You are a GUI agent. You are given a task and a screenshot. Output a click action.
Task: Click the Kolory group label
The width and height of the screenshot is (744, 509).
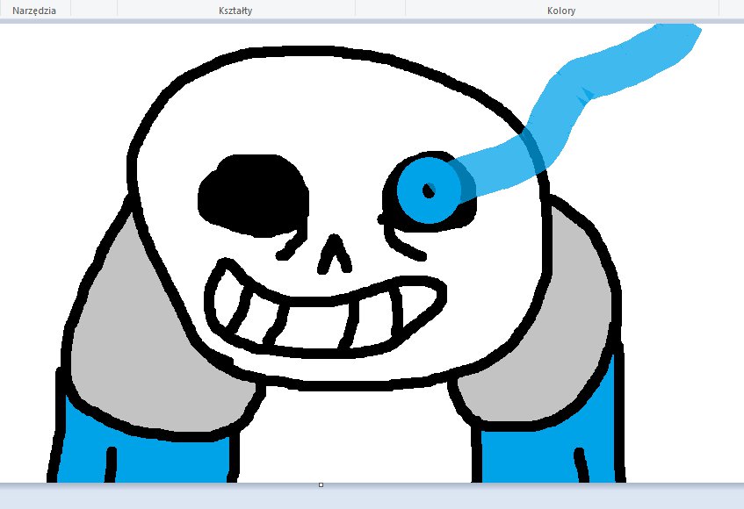[561, 11]
